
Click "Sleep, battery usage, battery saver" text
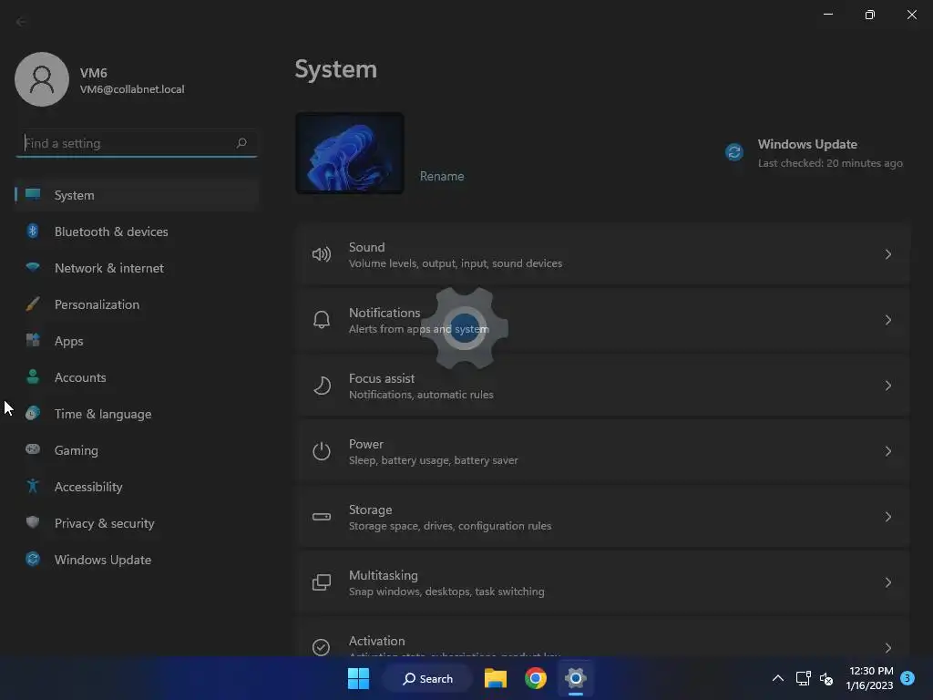pyautogui.click(x=433, y=460)
